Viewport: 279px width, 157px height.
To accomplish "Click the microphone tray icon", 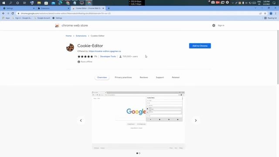I will [x=243, y=3].
